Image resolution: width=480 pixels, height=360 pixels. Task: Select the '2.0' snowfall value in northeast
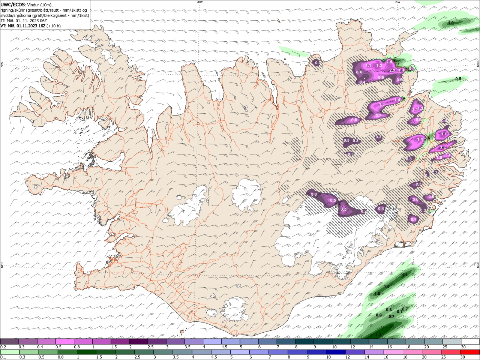393,70
